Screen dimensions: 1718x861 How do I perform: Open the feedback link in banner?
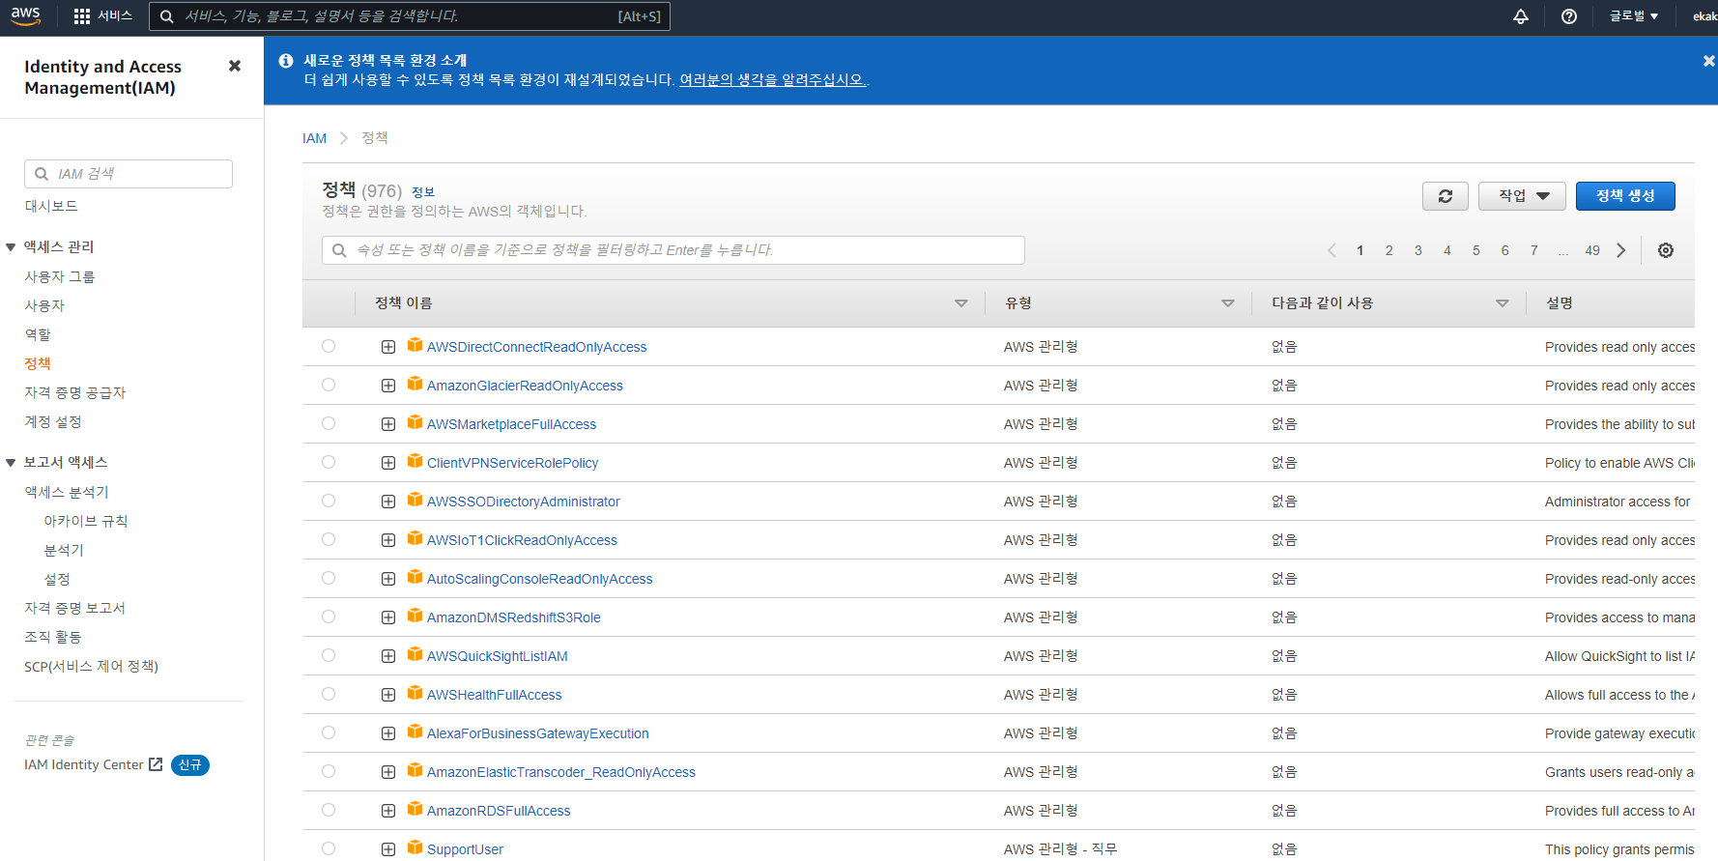click(x=773, y=79)
